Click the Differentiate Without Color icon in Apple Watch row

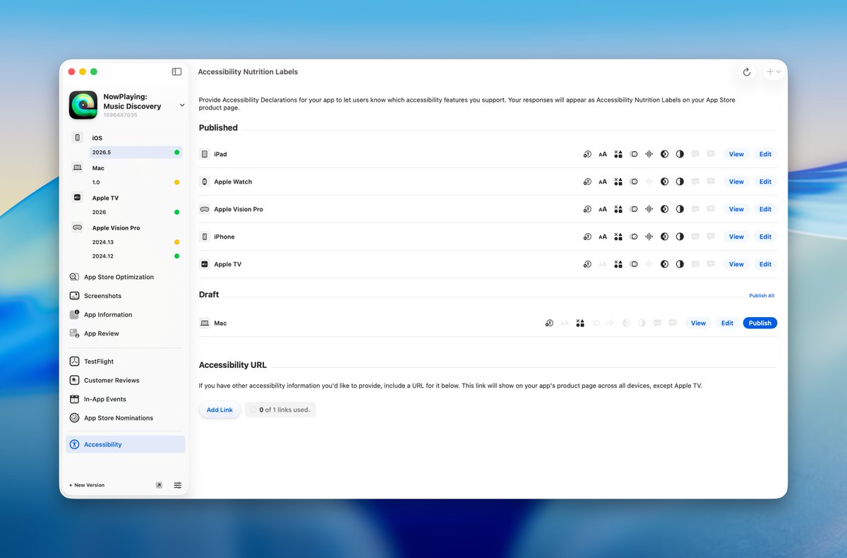pyautogui.click(x=618, y=182)
